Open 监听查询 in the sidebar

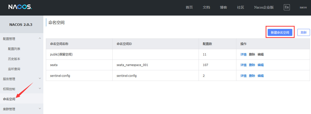click(x=14, y=69)
